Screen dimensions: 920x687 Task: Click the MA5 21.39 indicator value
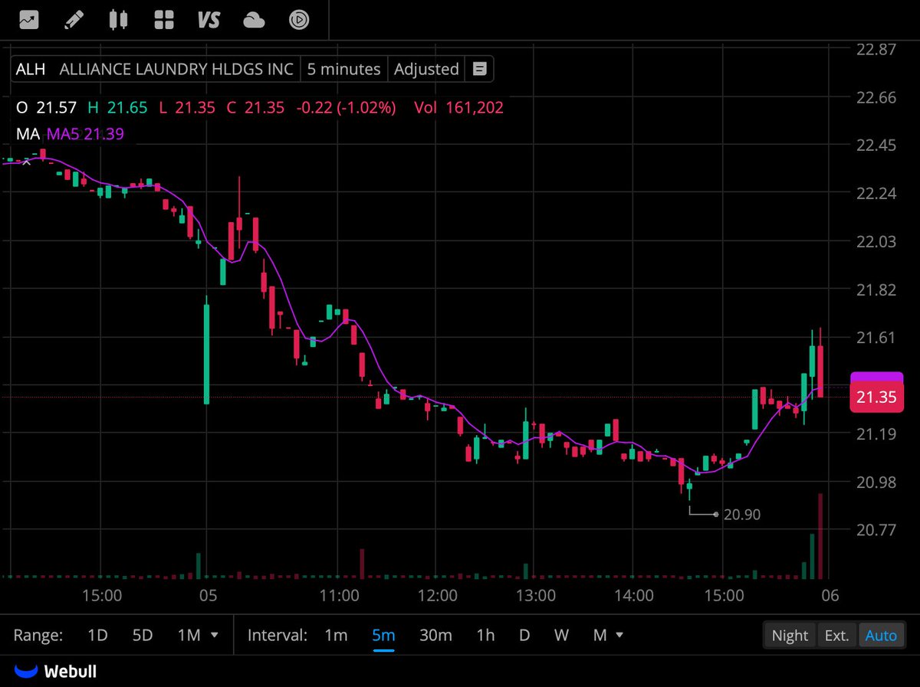click(85, 134)
